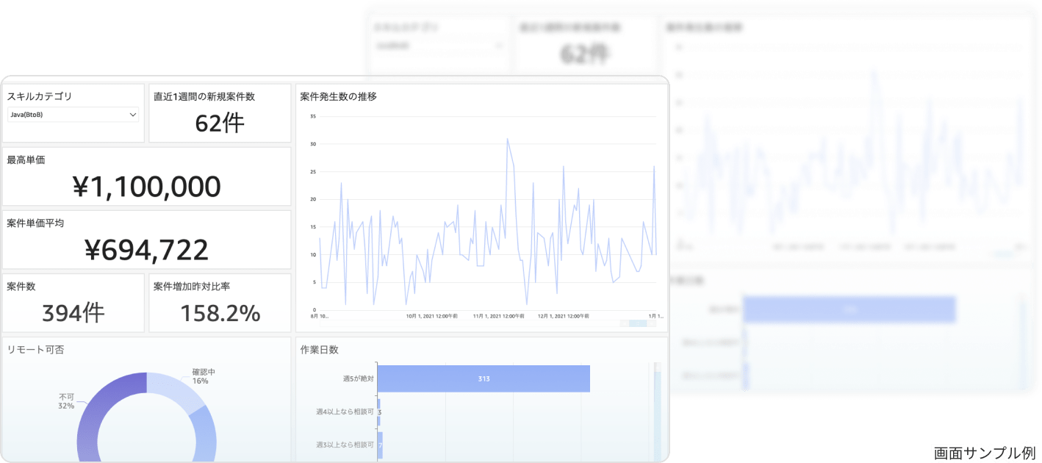Click the chevron arrow in the skill category selector

133,115
